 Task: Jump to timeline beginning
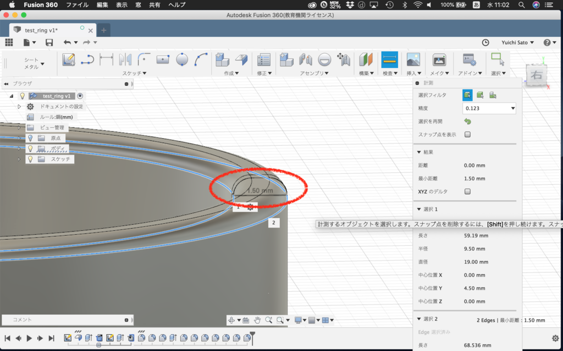[7, 338]
